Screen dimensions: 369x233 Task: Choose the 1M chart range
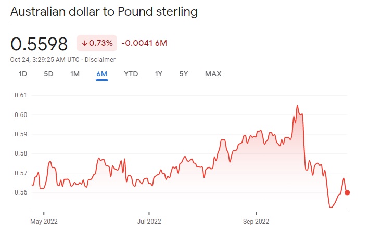tap(75, 74)
